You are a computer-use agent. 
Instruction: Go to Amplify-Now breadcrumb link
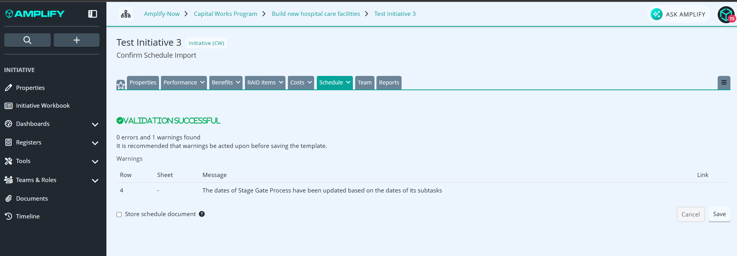click(x=162, y=14)
